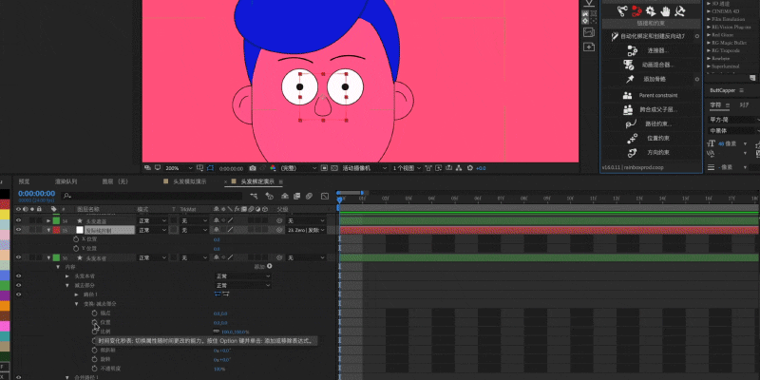Open the Duik rigging category icon
The width and height of the screenshot is (760, 380).
pos(622,10)
